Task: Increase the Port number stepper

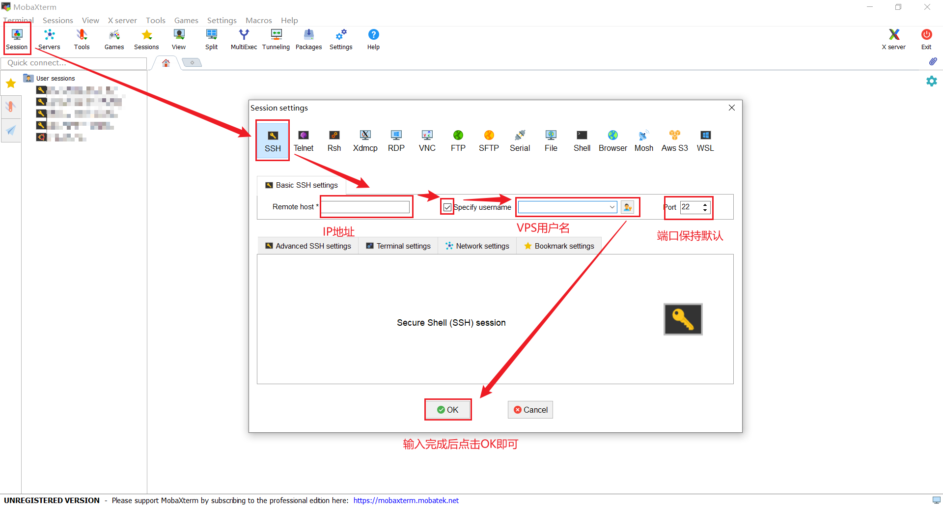Action: coord(705,204)
